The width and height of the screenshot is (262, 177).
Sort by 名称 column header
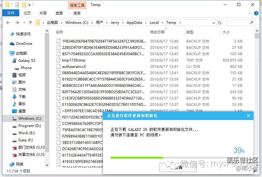pos(60,32)
